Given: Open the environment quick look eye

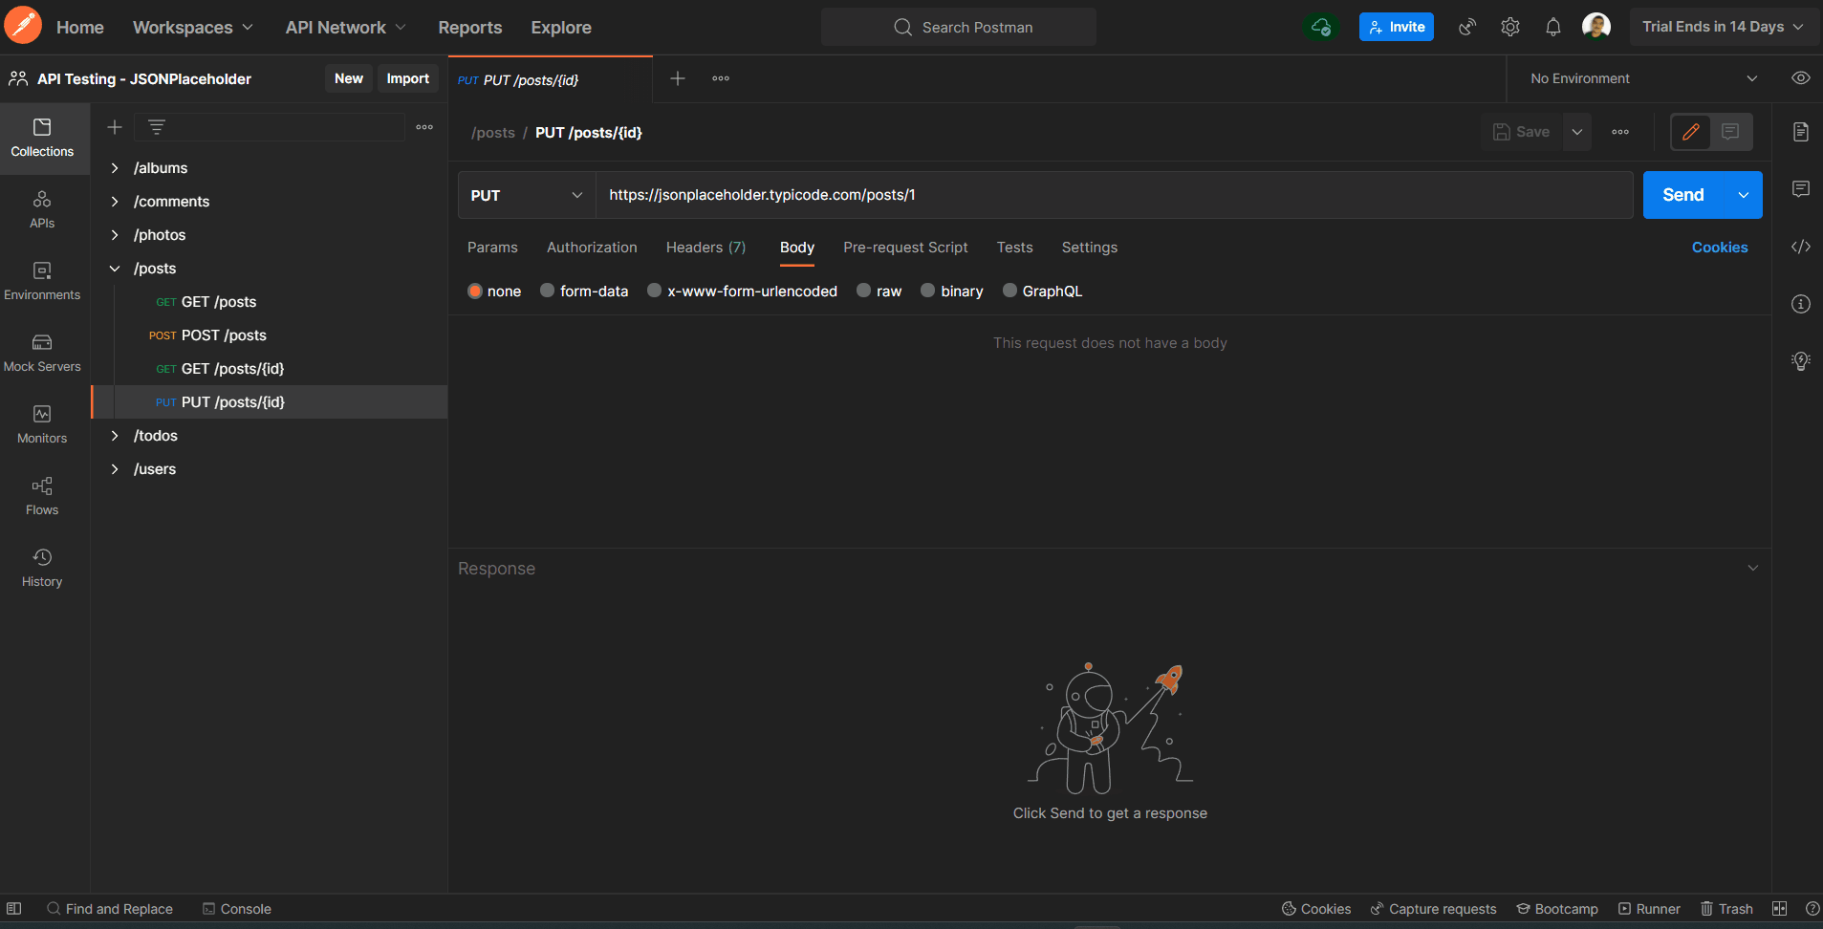Looking at the screenshot, I should point(1801,78).
